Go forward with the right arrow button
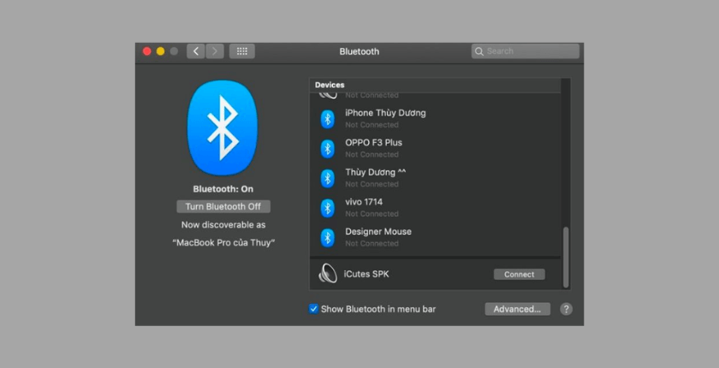The image size is (719, 368). (x=215, y=51)
